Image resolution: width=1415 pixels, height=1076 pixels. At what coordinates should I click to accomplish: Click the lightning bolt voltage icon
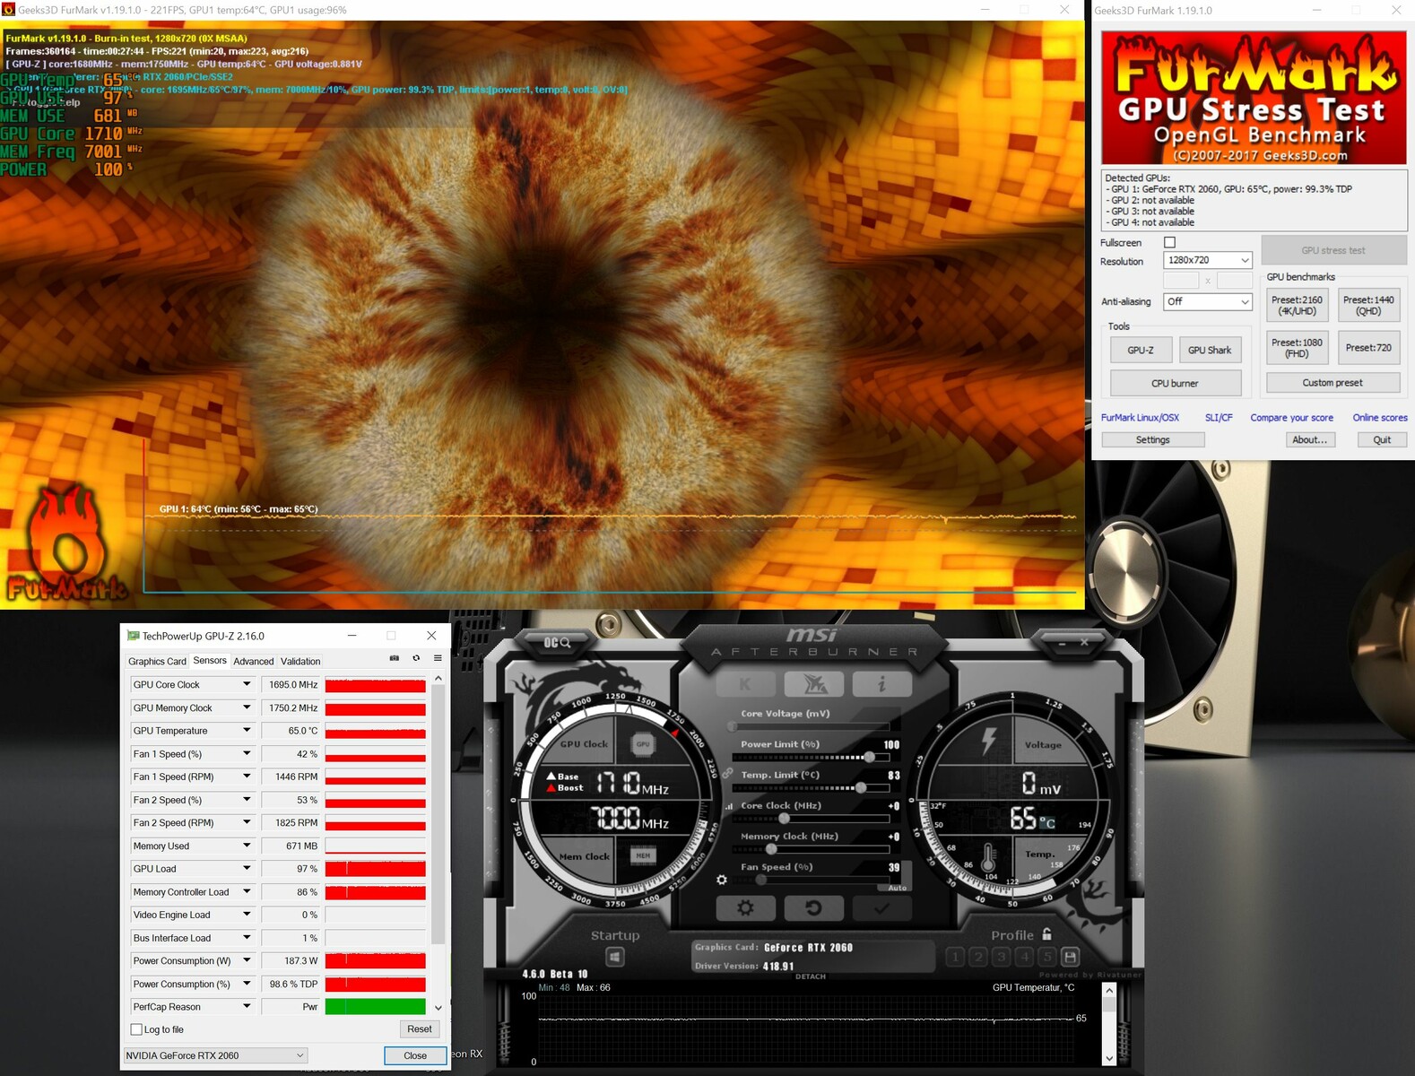tap(989, 741)
